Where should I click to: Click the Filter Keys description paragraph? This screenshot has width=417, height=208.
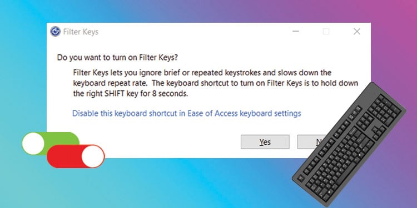(216, 83)
